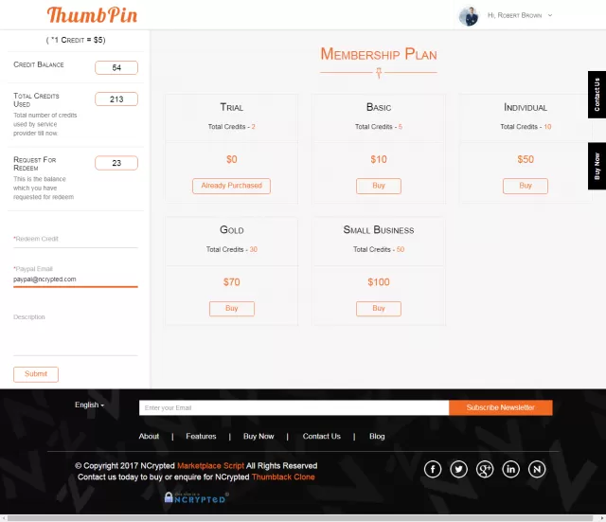Viewport: 606px width, 522px height.
Task: Expand the Hi, Robert Brown user menu
Action: click(520, 15)
